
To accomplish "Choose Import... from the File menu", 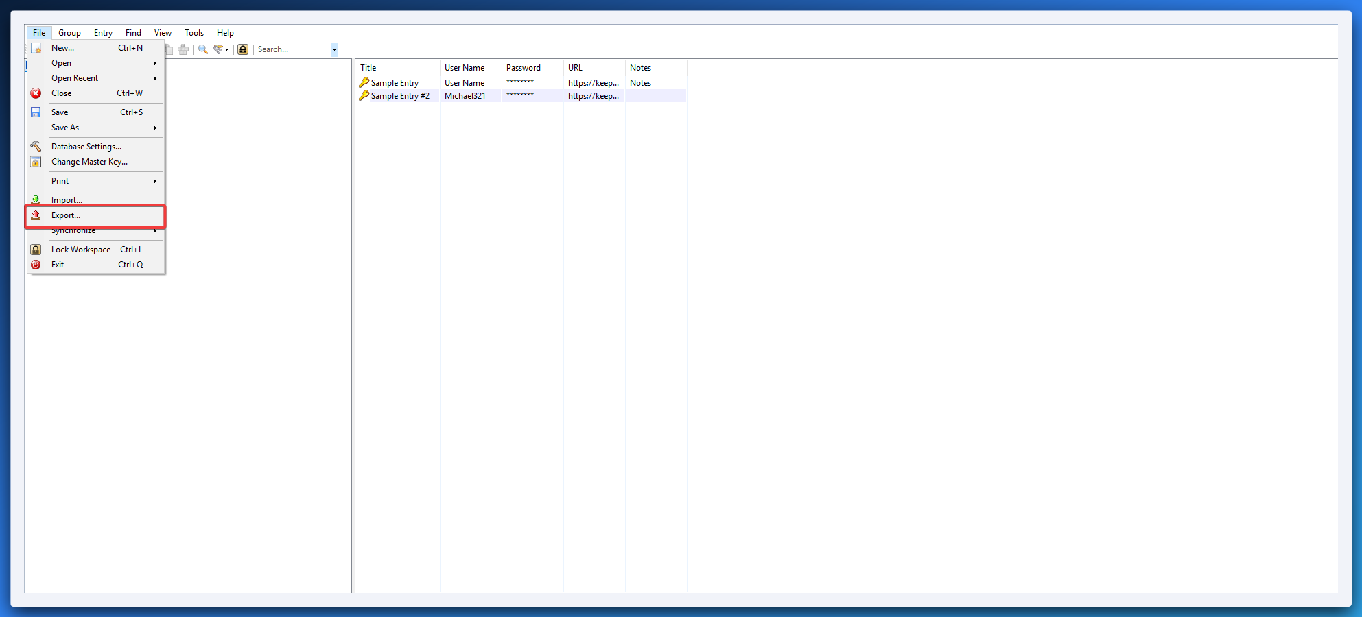I will point(67,200).
